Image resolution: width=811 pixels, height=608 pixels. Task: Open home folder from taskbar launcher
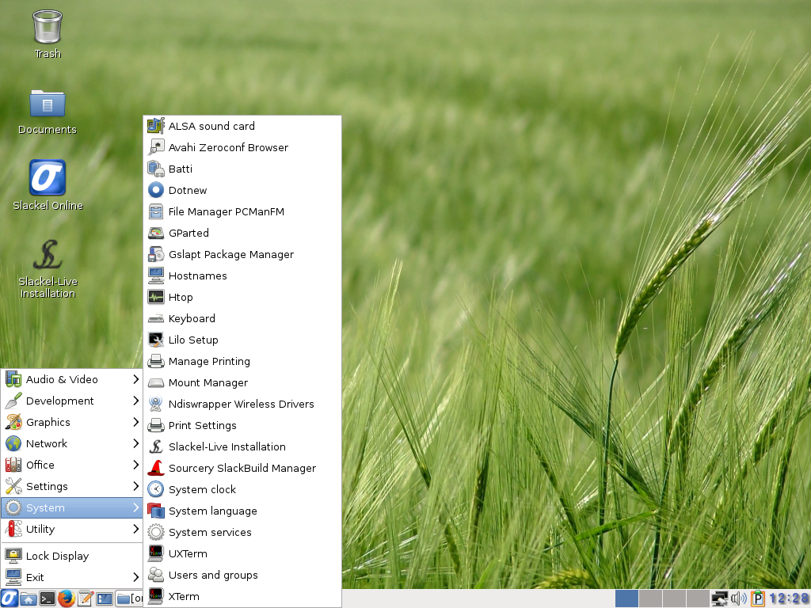pyautogui.click(x=29, y=598)
